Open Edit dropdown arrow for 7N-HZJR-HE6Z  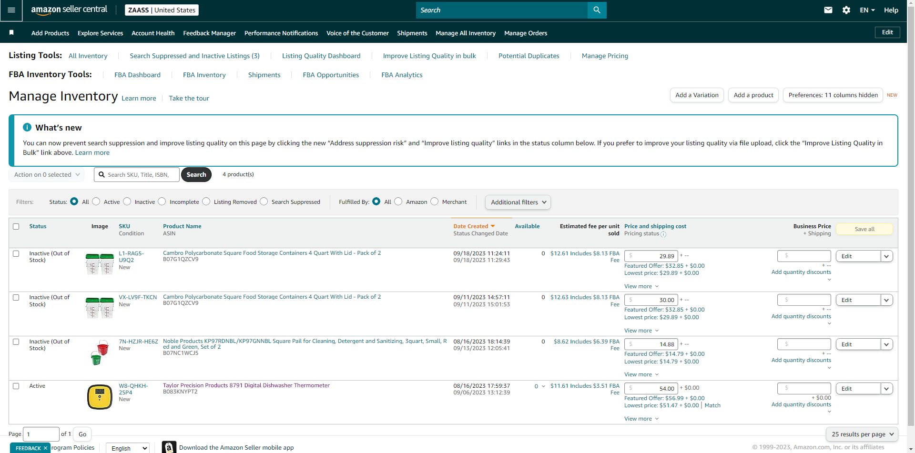click(x=886, y=344)
